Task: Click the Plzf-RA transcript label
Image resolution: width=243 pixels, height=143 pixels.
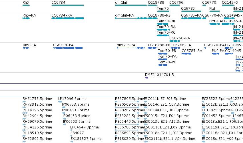Action: click(x=216, y=21)
